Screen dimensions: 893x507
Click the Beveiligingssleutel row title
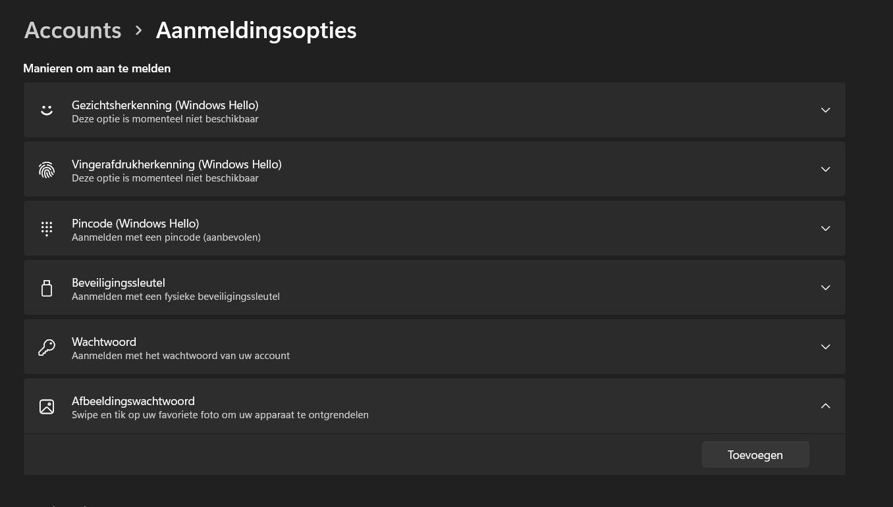pos(119,283)
